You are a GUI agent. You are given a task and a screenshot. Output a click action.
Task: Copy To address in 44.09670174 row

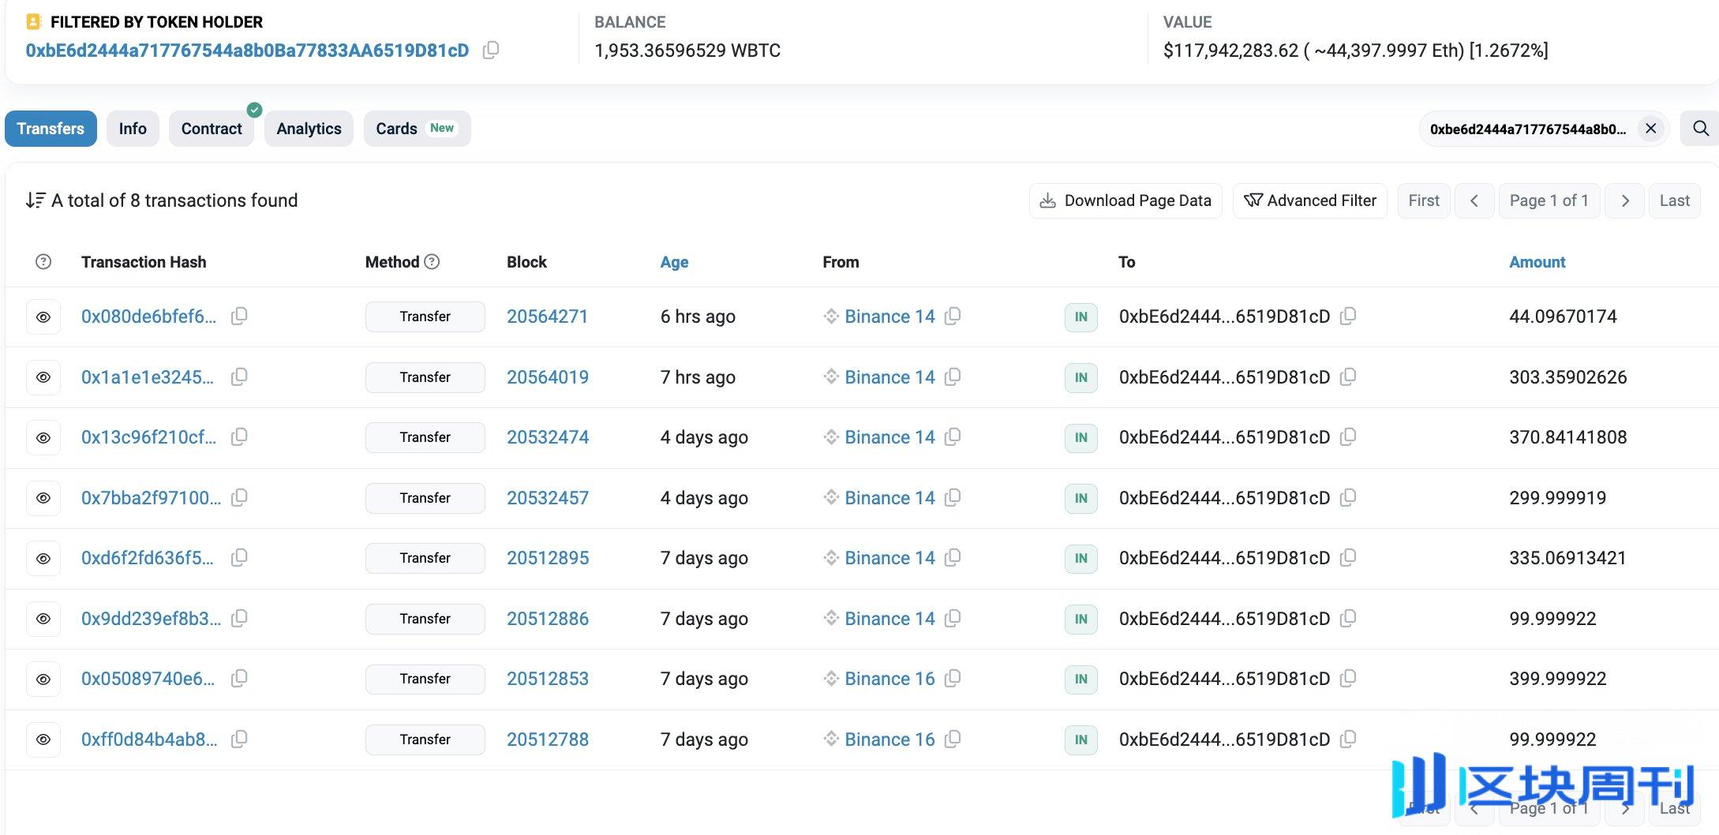click(x=1348, y=316)
